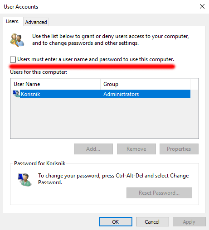Select the Users tab
This screenshot has width=209, height=230.
pos(12,21)
